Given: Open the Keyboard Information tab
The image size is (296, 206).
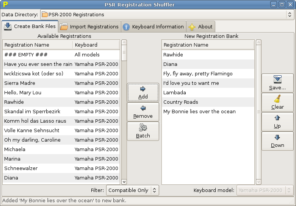Looking at the screenshot, I should coord(153,27).
